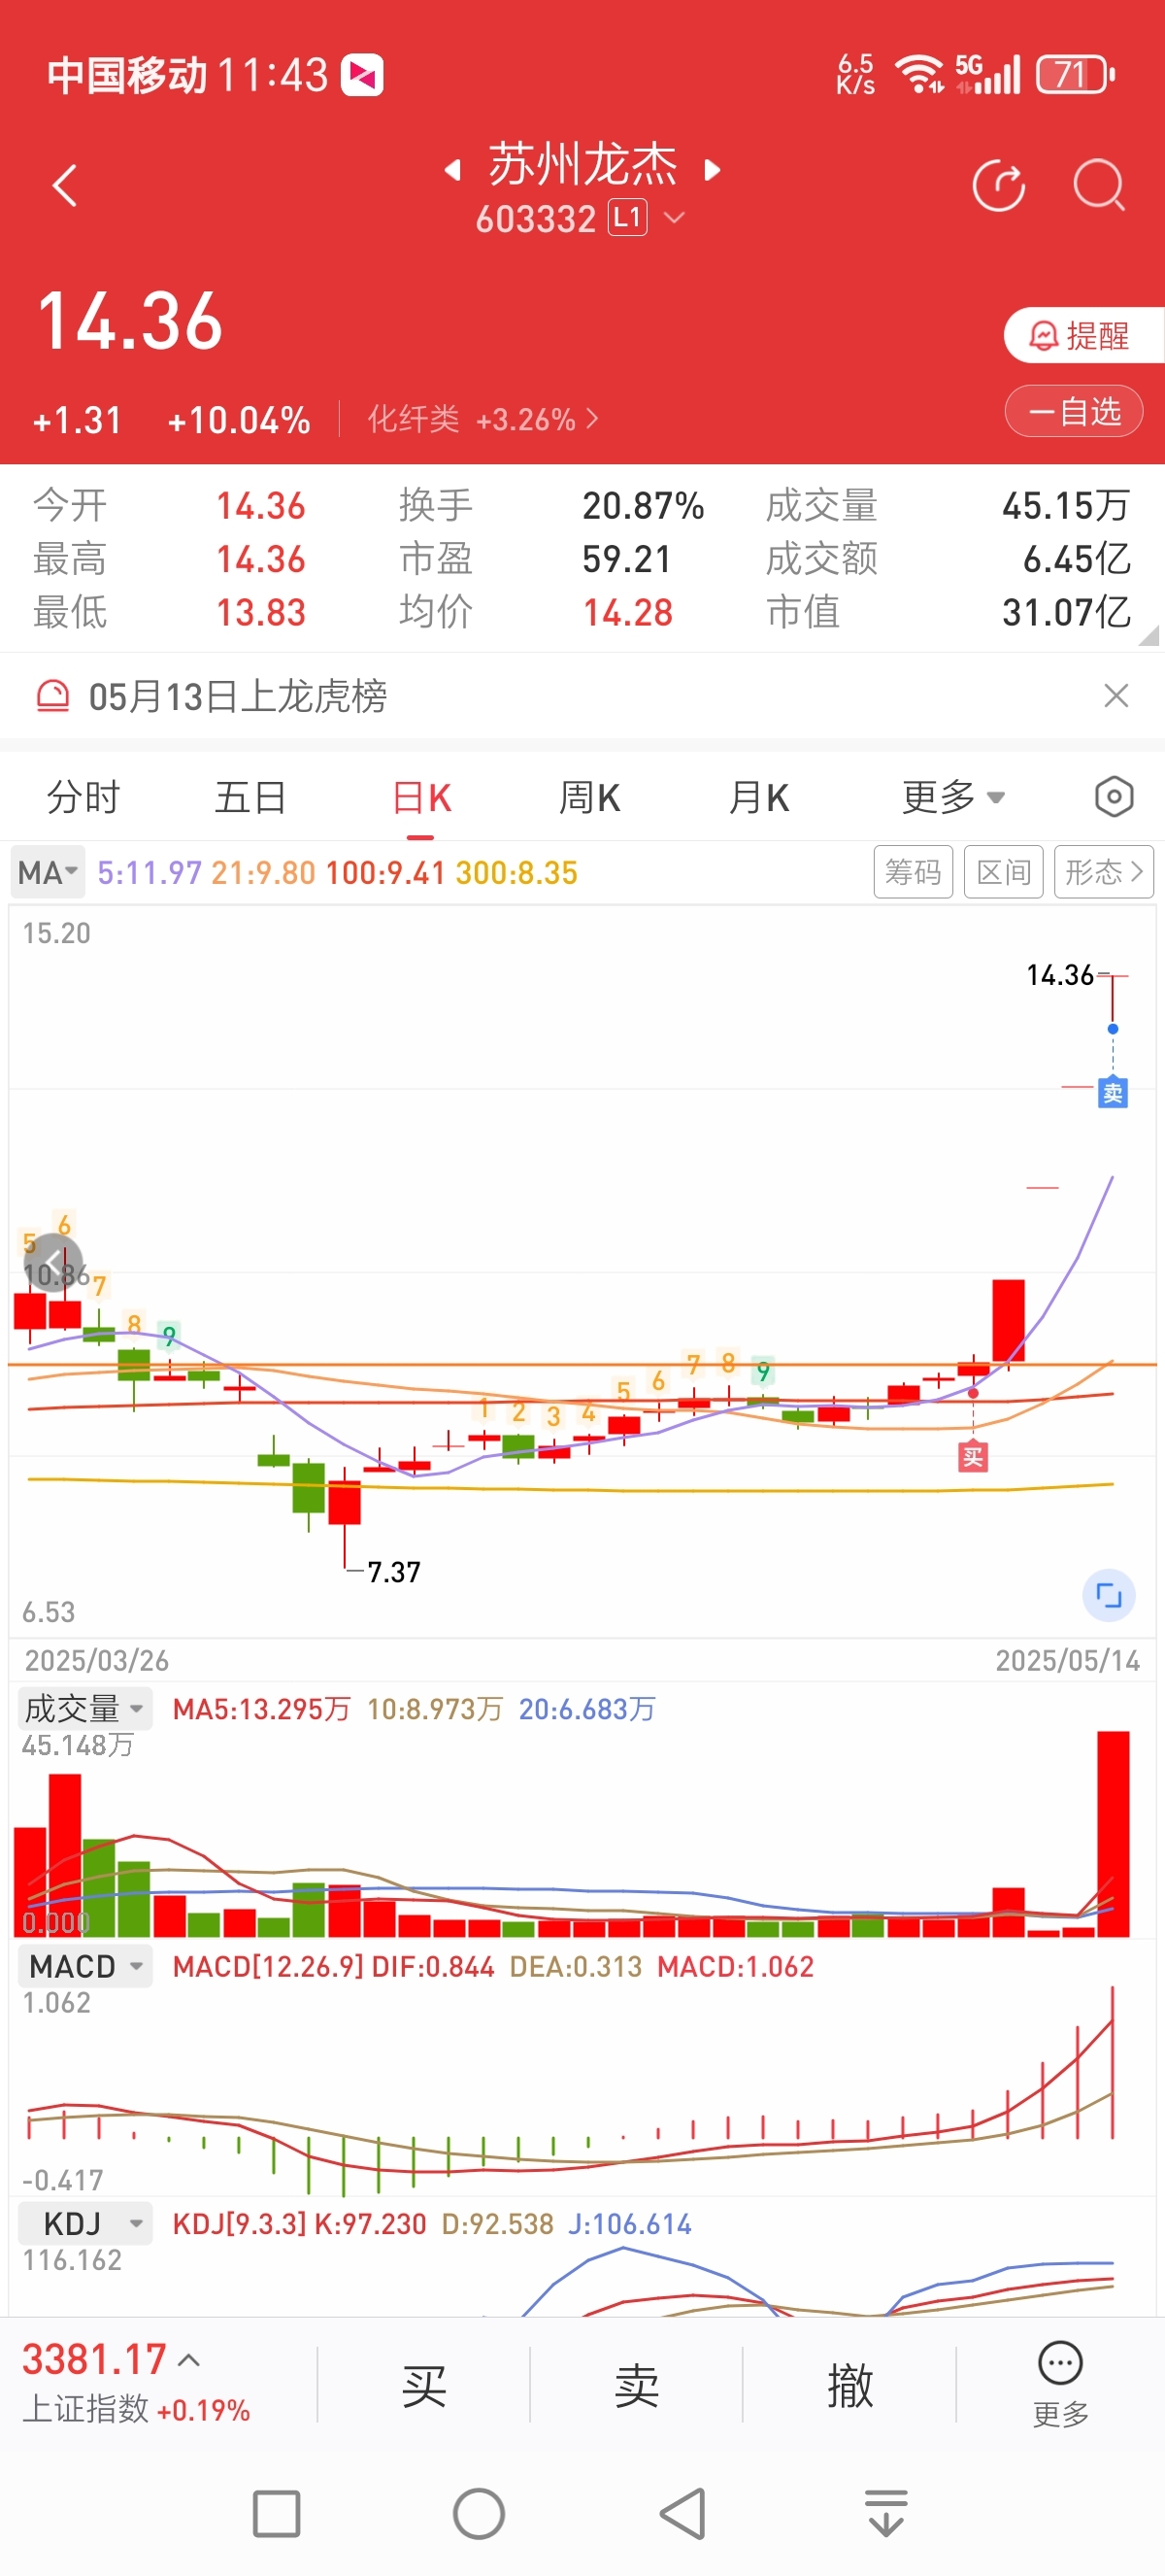Tap the 提醒 alert button
The height and width of the screenshot is (2576, 1165).
pyautogui.click(x=1083, y=336)
